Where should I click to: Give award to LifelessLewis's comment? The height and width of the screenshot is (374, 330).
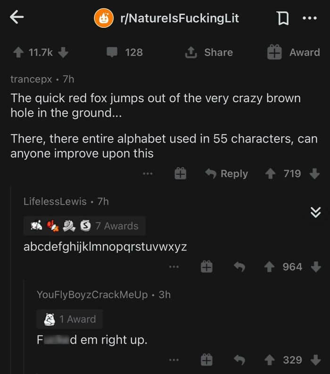coord(206,267)
